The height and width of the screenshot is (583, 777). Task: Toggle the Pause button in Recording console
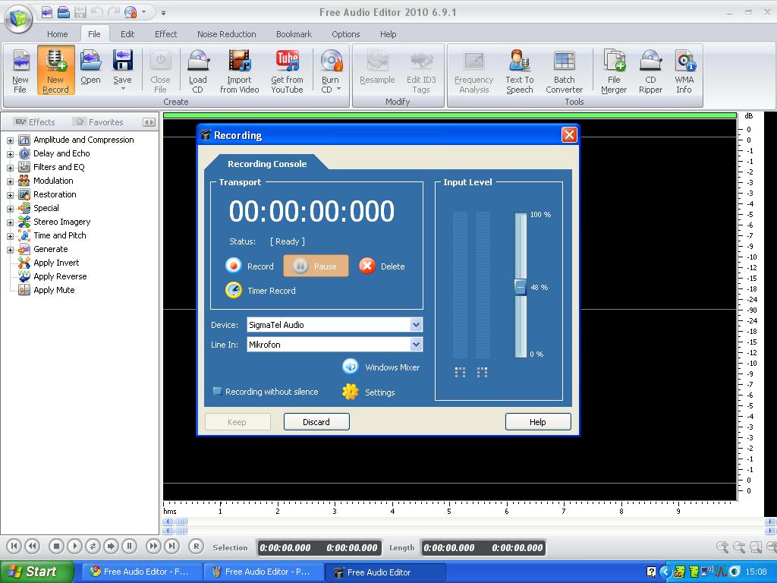coord(316,266)
